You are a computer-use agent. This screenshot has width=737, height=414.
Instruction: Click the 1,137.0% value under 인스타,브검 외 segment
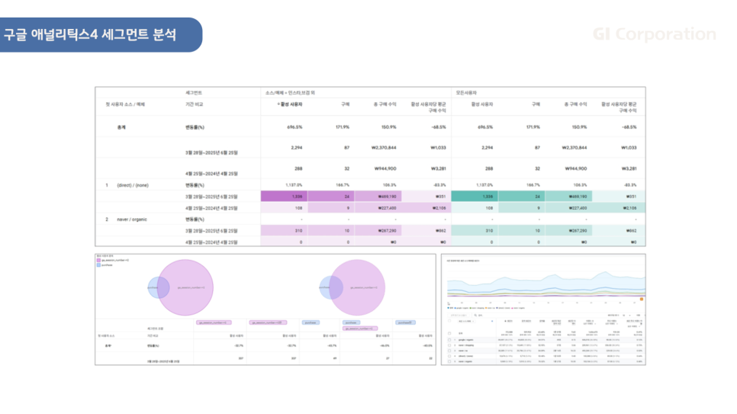click(294, 185)
